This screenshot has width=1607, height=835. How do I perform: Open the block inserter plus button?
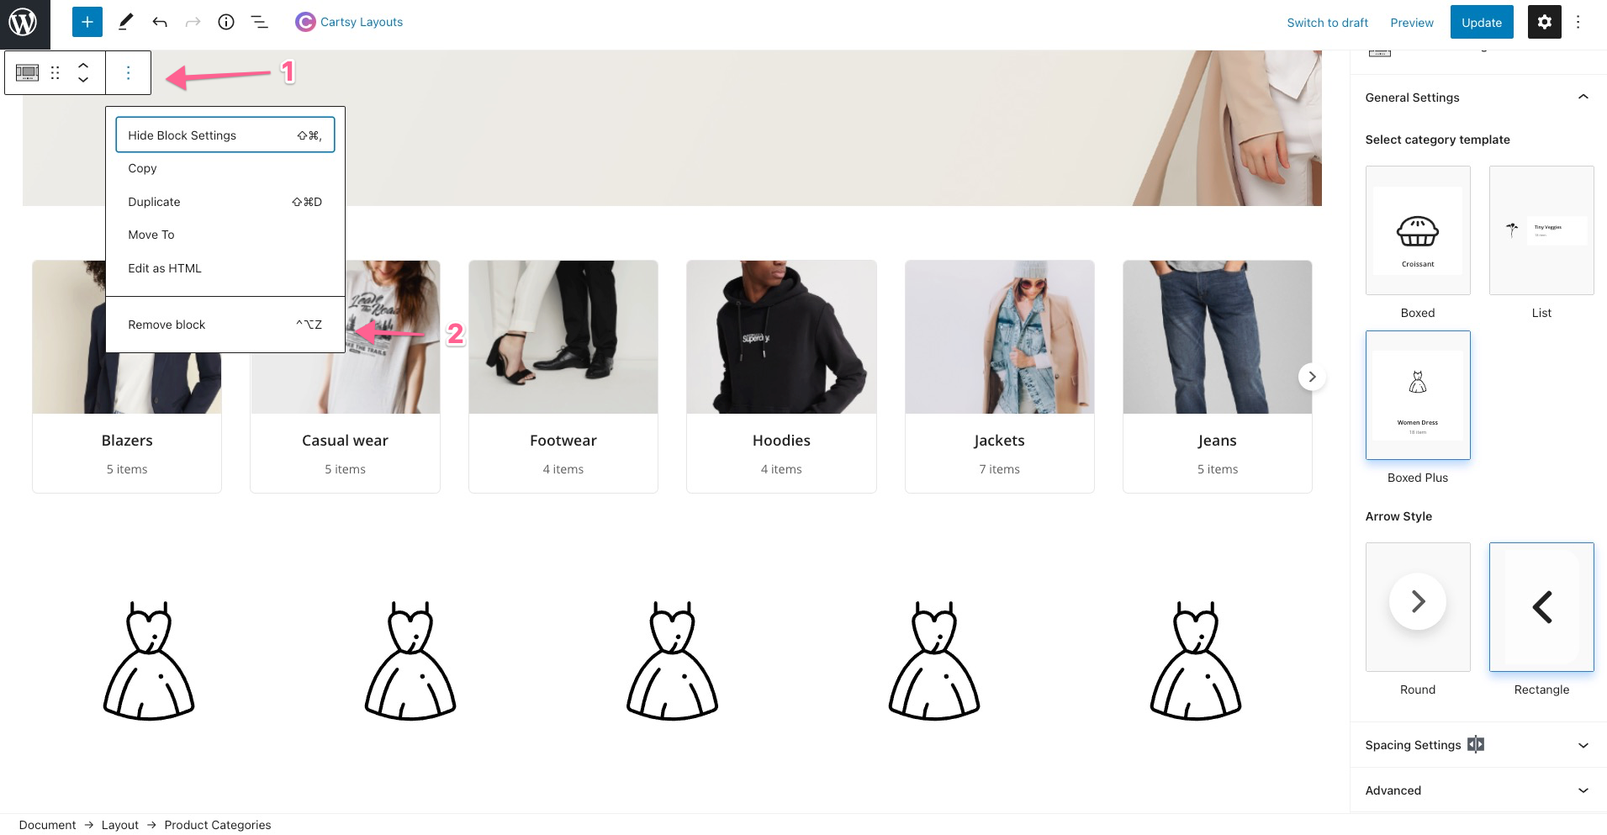click(x=87, y=22)
